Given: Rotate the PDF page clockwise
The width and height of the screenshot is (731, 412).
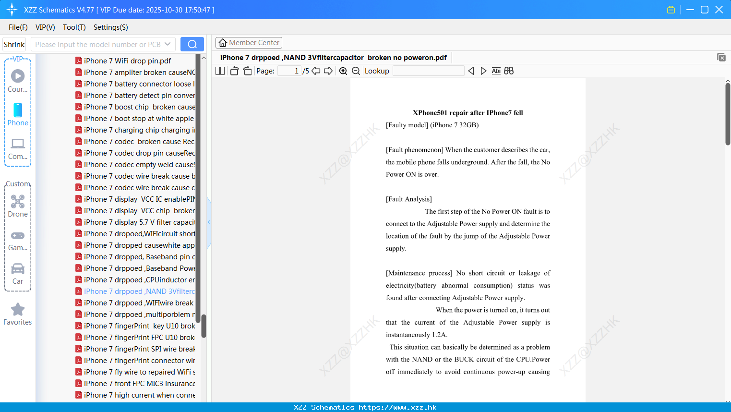Looking at the screenshot, I should click(x=247, y=71).
